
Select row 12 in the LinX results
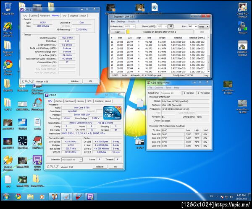(159, 42)
